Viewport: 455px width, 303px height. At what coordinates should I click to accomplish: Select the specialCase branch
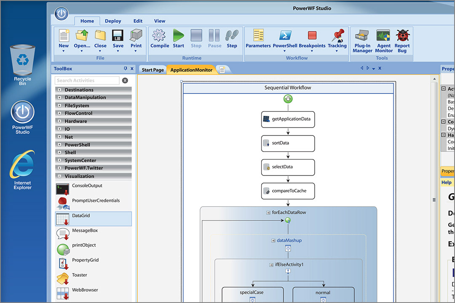(252, 295)
